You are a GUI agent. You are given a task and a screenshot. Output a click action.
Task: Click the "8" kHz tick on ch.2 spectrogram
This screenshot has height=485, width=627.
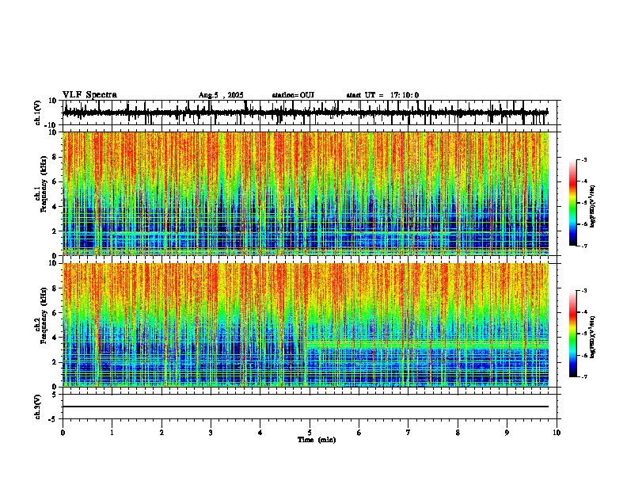click(x=55, y=288)
